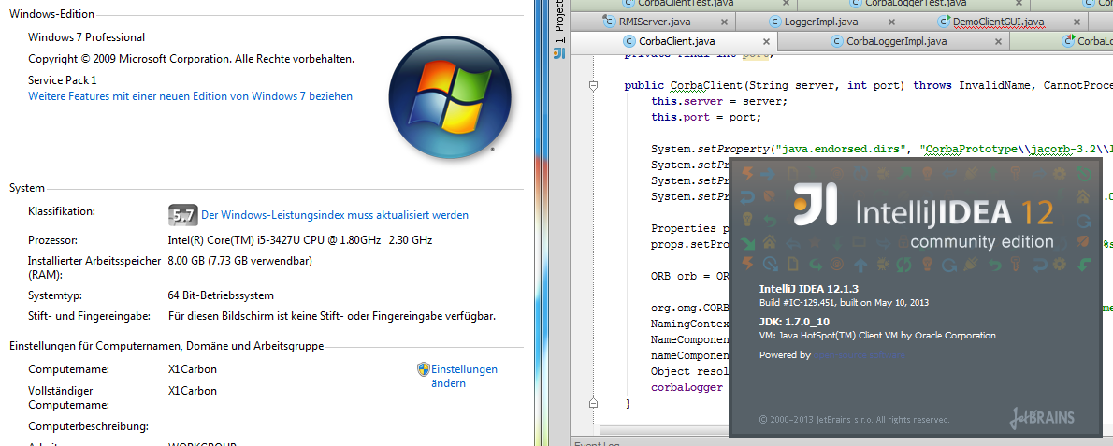
Task: Click the 64 Bit-Betriebssystem value
Action: click(x=221, y=295)
